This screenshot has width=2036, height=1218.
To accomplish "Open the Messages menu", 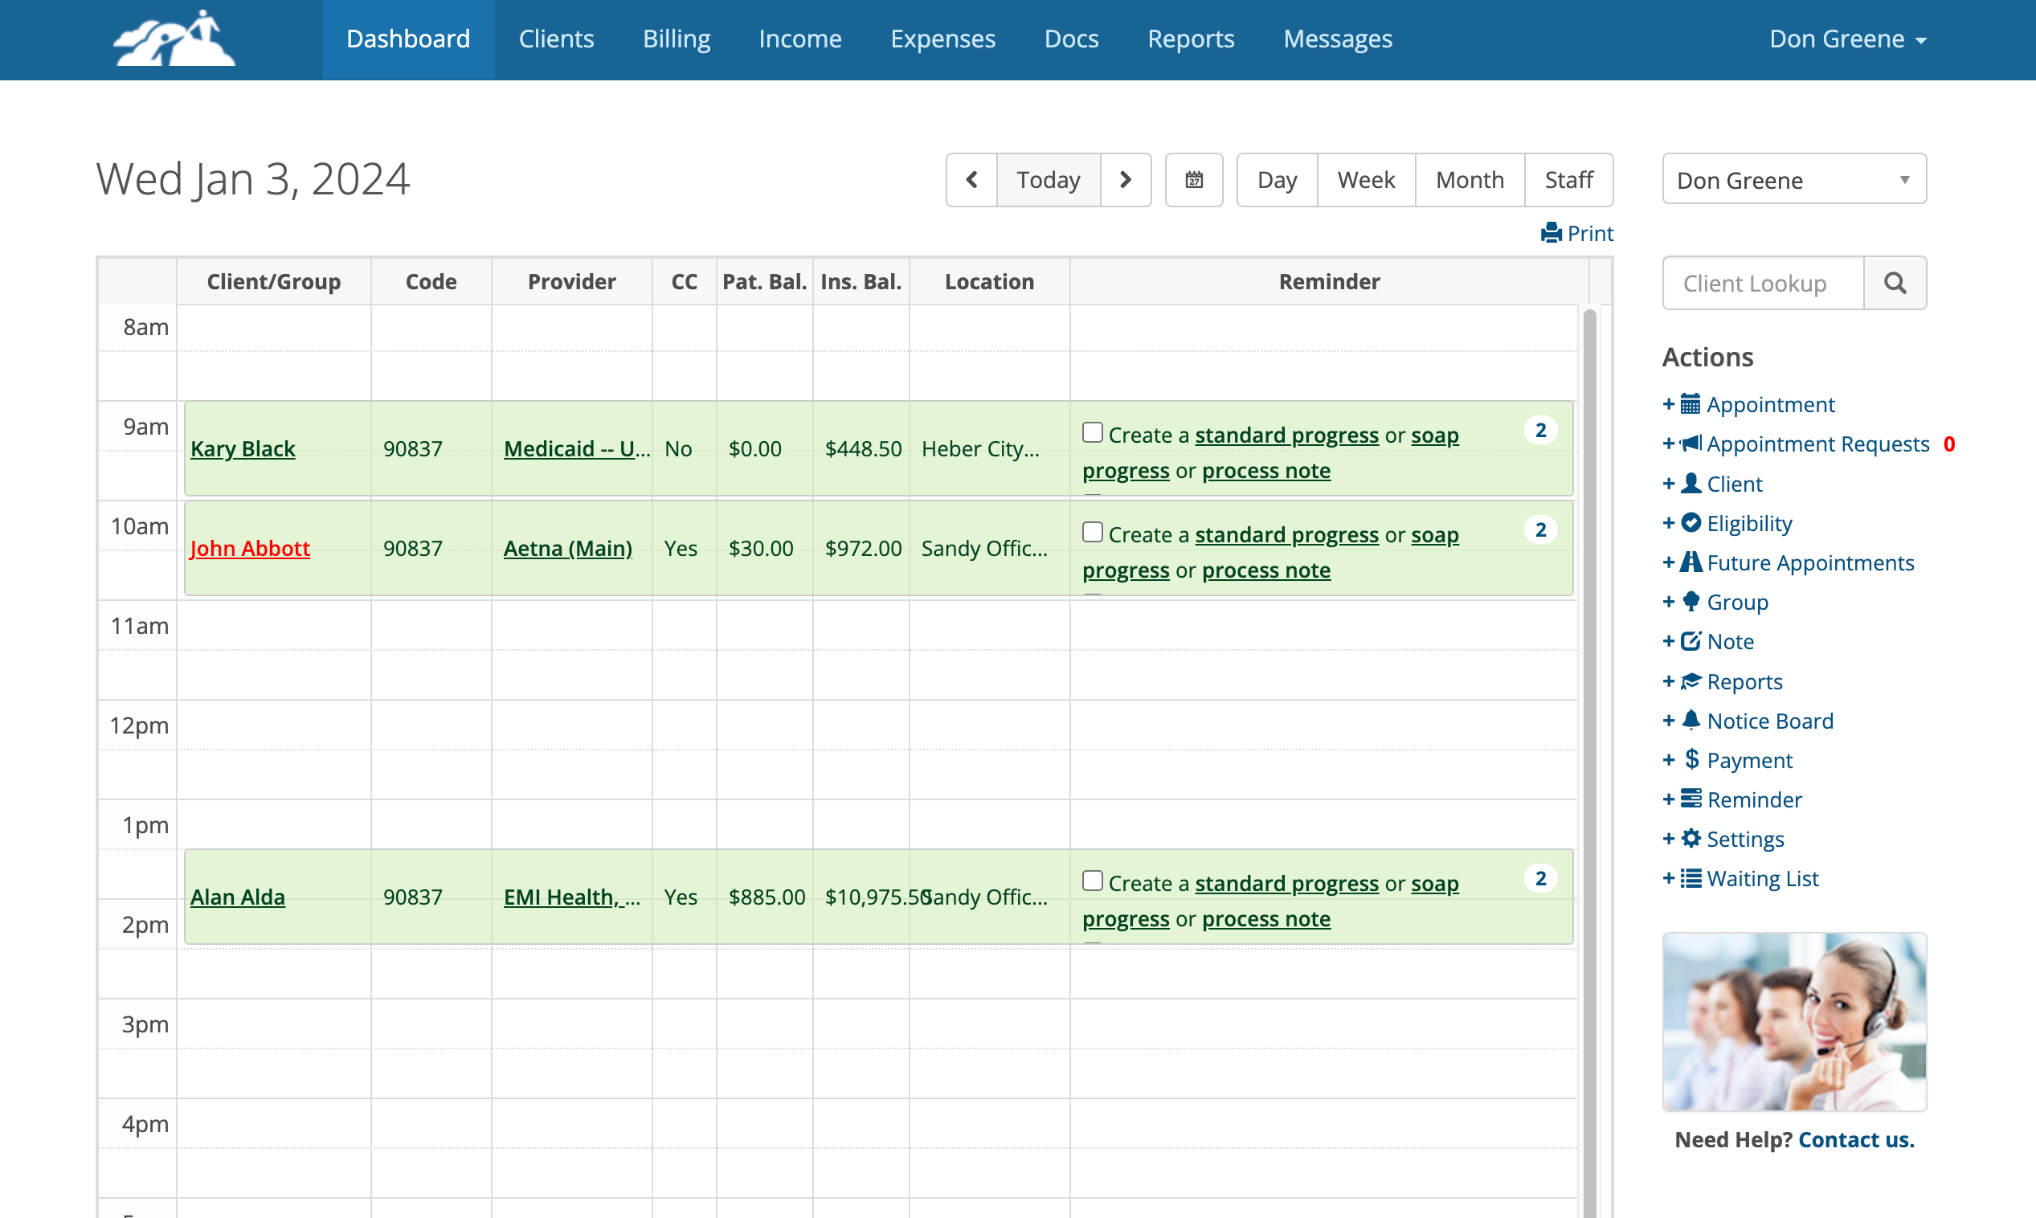I will [1338, 39].
